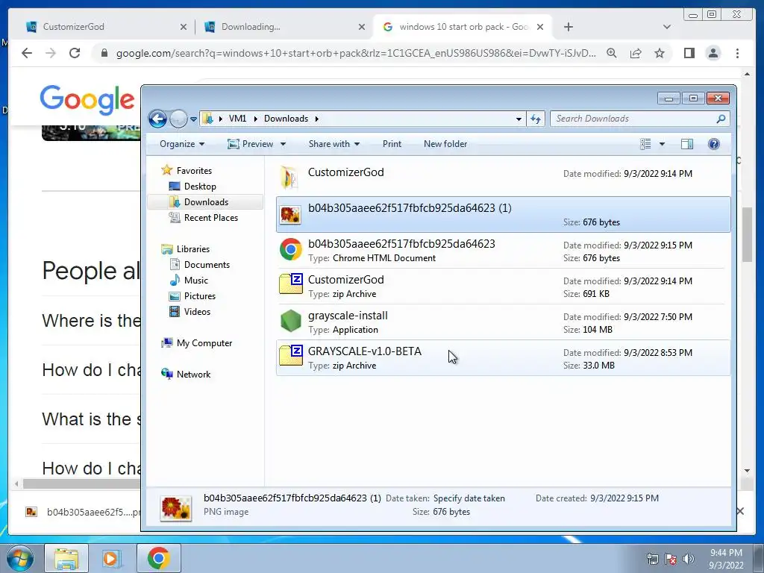
Task: Go back in Explorer with the Back arrow
Action: [157, 119]
